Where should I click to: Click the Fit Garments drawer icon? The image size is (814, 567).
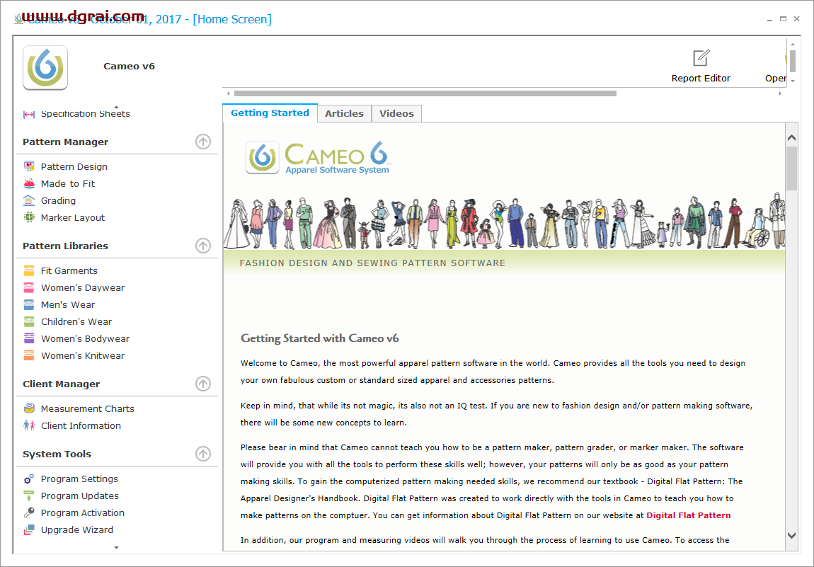(x=29, y=270)
